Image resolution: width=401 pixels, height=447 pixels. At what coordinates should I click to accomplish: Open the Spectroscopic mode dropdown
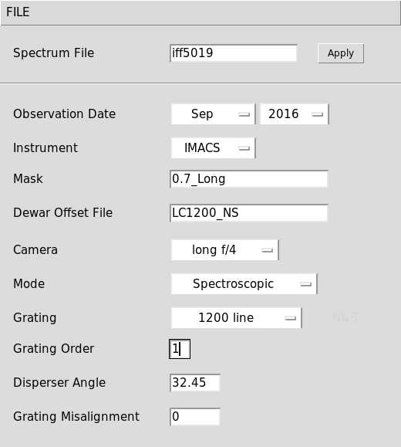pyautogui.click(x=244, y=283)
